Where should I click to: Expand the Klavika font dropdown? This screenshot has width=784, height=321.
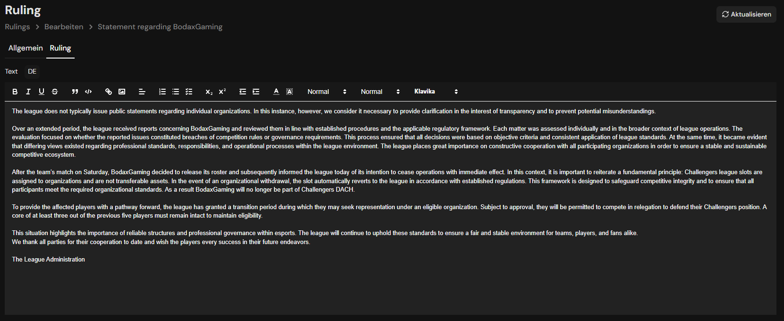click(x=436, y=92)
